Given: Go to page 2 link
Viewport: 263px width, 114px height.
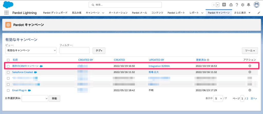Looking at the screenshot, I should [247, 99].
